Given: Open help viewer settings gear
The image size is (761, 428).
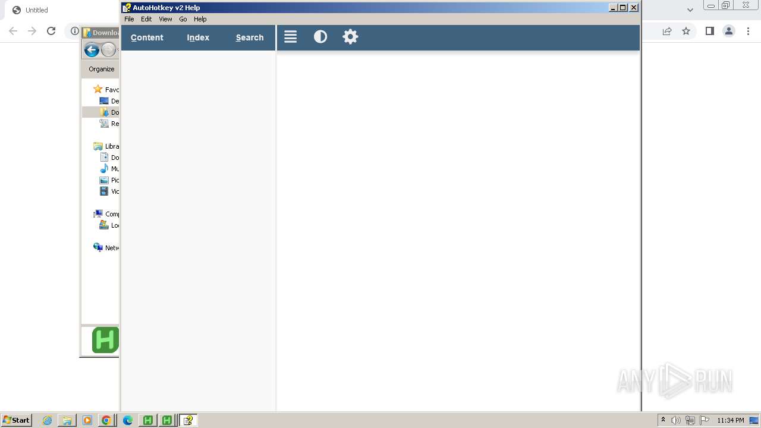Looking at the screenshot, I should [350, 37].
